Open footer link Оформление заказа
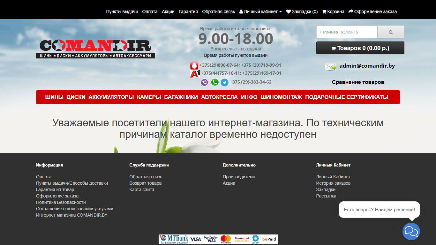Image resolution: width=436 pixels, height=245 pixels. pos(57,196)
